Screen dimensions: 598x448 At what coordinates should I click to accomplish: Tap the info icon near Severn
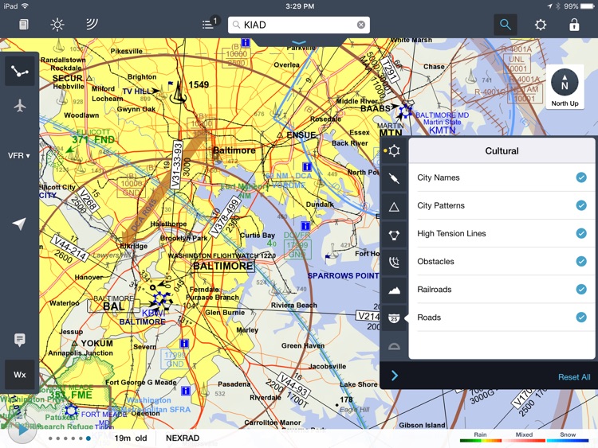(x=184, y=343)
